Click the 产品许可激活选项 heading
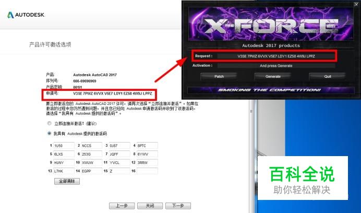This screenshot has height=213, width=361. pyautogui.click(x=50, y=44)
